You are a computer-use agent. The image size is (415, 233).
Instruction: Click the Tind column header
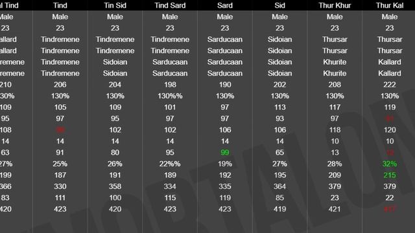[x=60, y=5]
